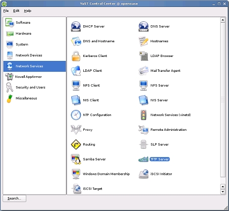Select the Hardware category
Screen dimensions: 229x211
[x=35, y=34]
